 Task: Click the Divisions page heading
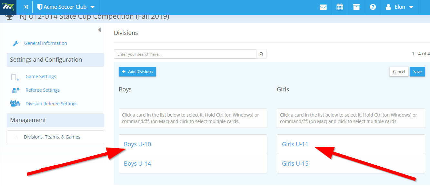pyautogui.click(x=126, y=33)
